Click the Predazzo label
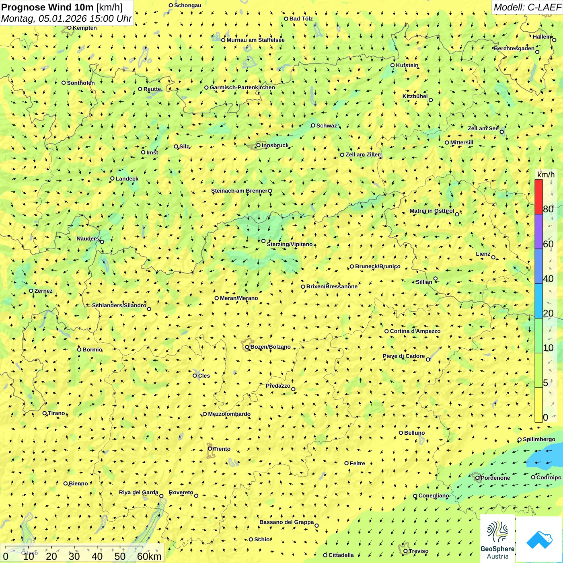The height and width of the screenshot is (563, 563). point(278,386)
